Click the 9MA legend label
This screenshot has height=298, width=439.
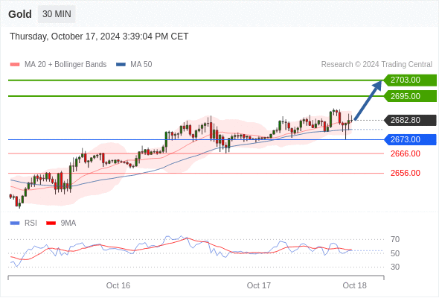pyautogui.click(x=68, y=223)
